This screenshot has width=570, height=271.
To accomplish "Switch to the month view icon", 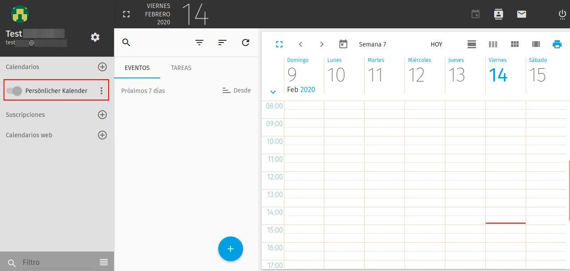I will [515, 44].
